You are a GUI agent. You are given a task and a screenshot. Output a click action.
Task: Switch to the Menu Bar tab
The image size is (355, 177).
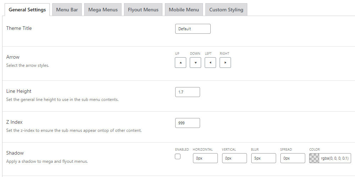[67, 10]
